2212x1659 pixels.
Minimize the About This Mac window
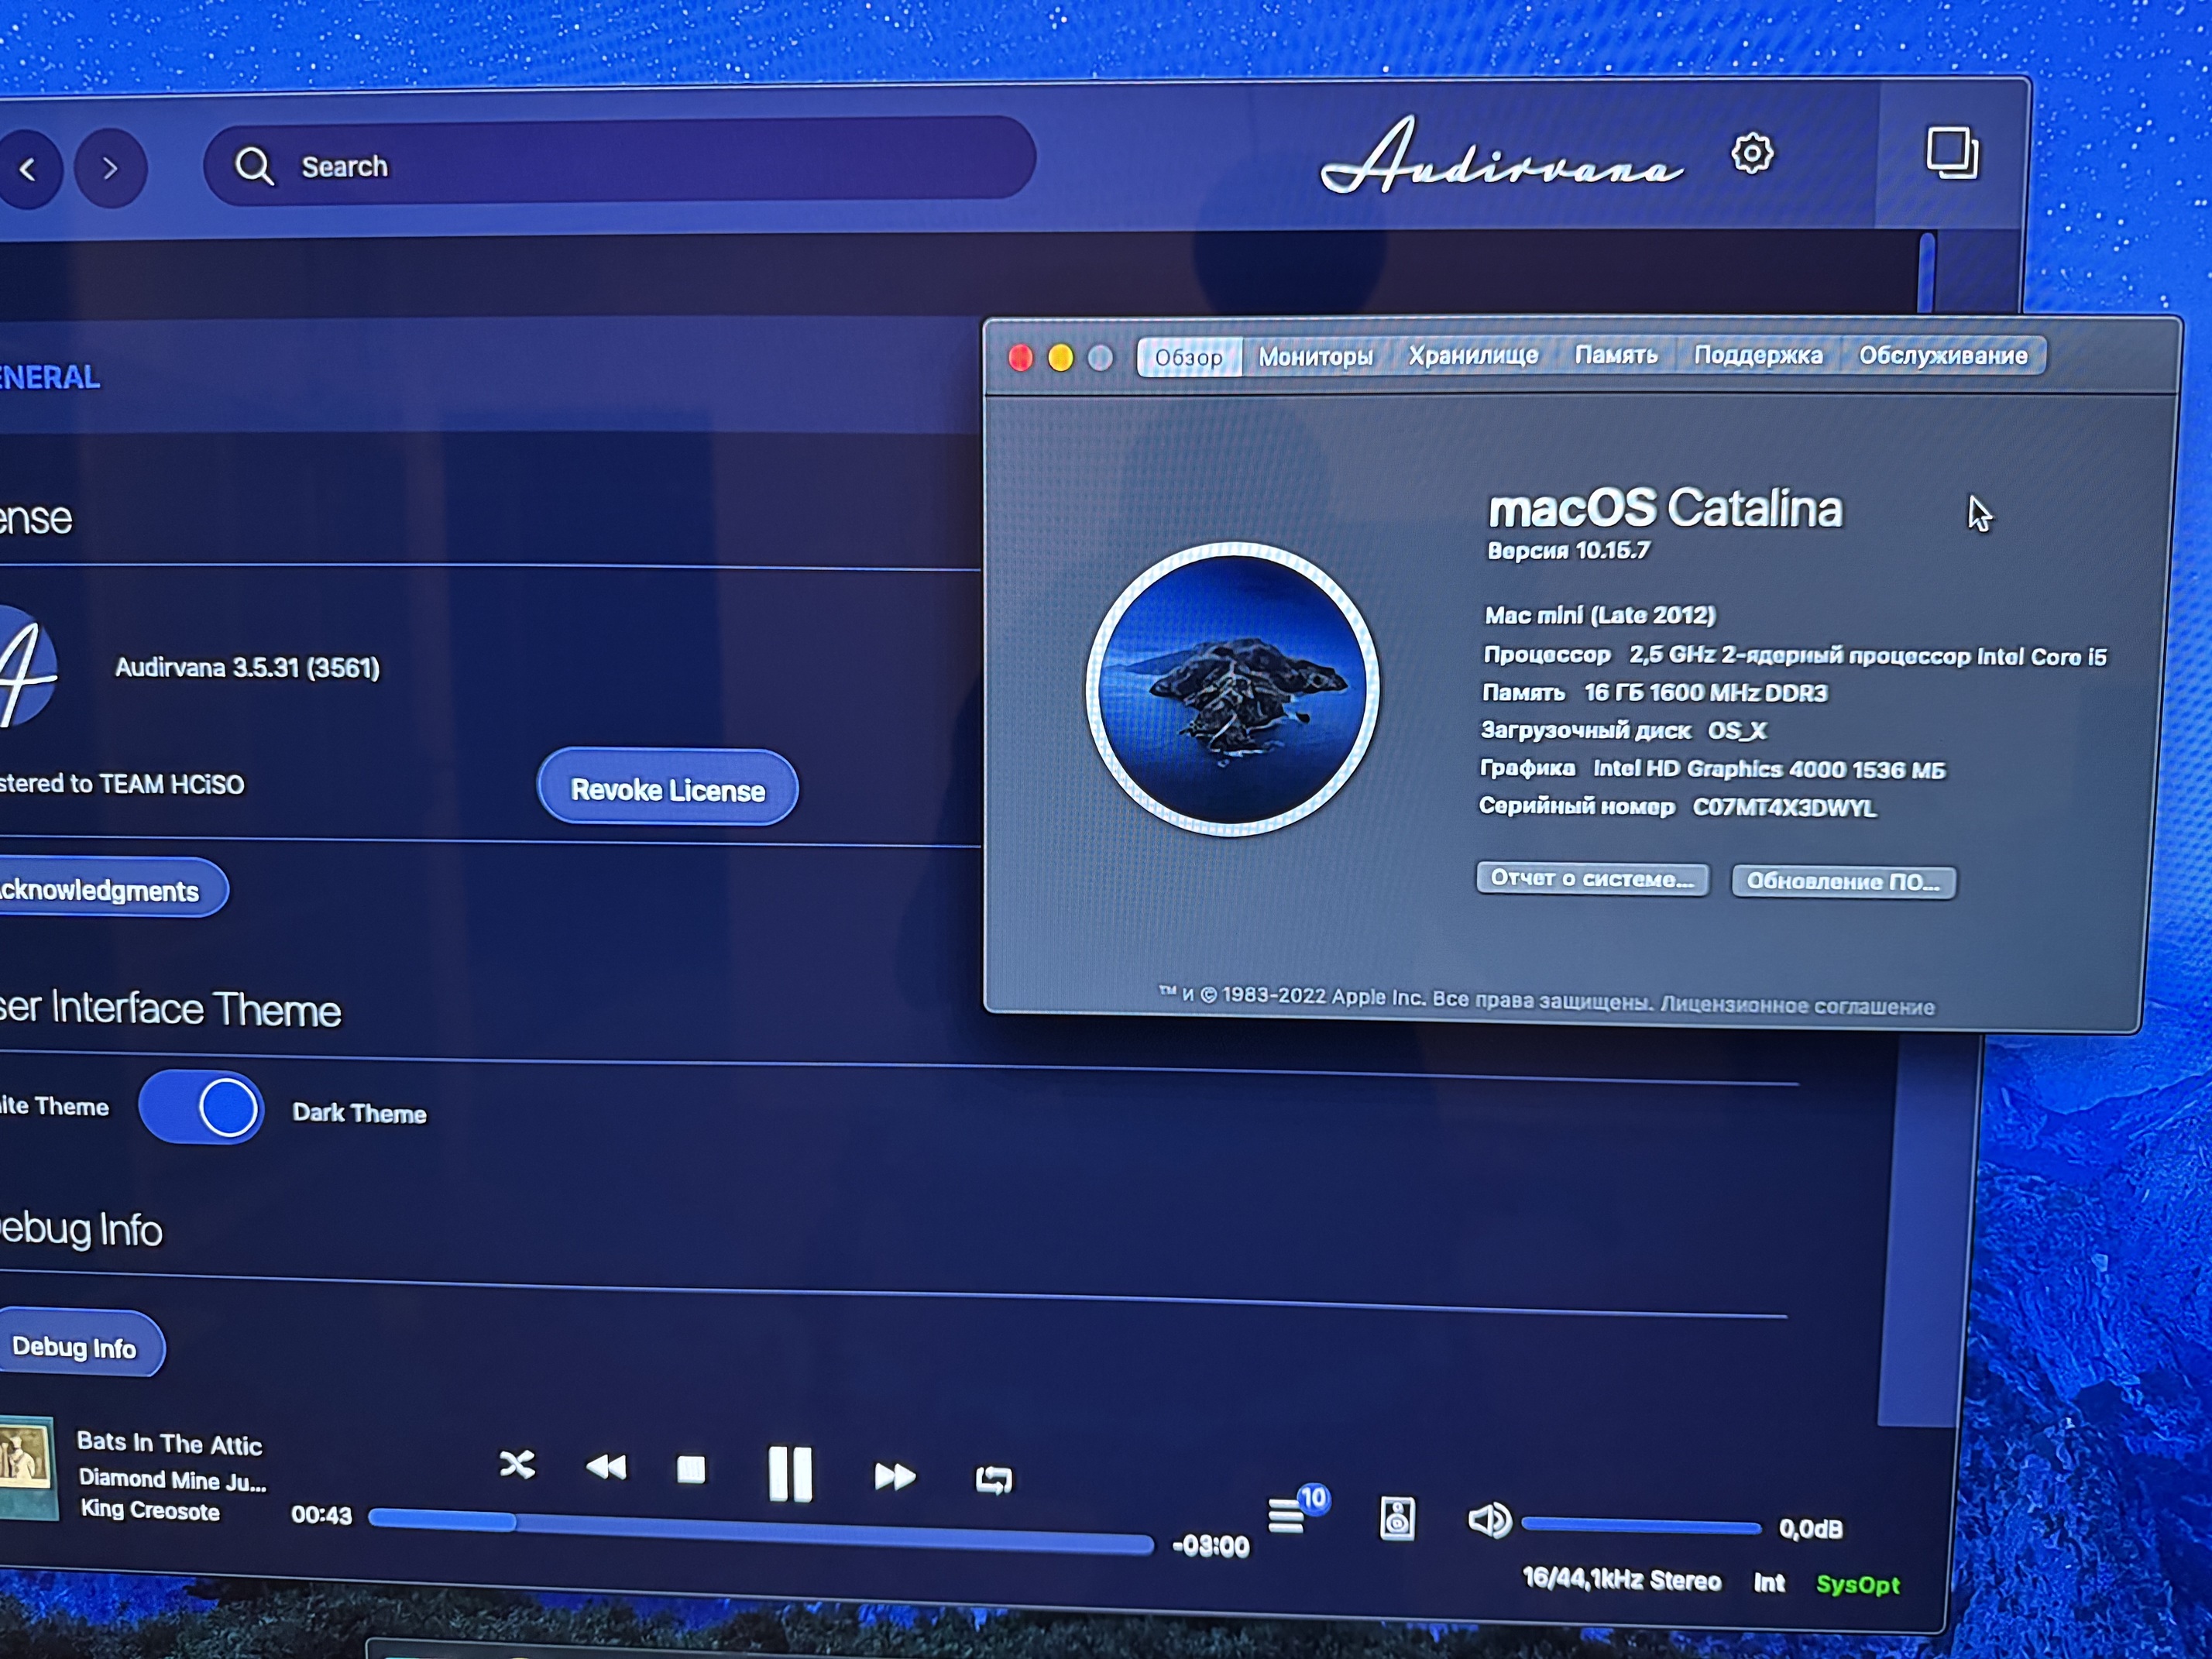(1060, 358)
